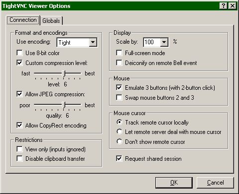
Task: Enable Full-screen mode checkbox
Action: click(x=119, y=53)
